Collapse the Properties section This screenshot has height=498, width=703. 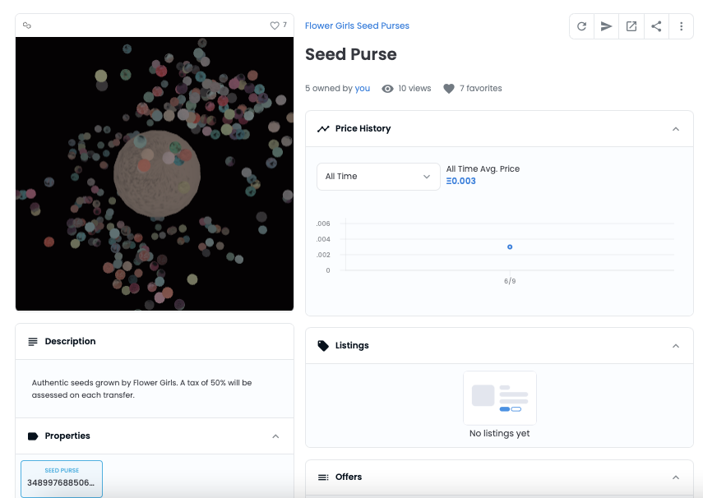pyautogui.click(x=275, y=436)
